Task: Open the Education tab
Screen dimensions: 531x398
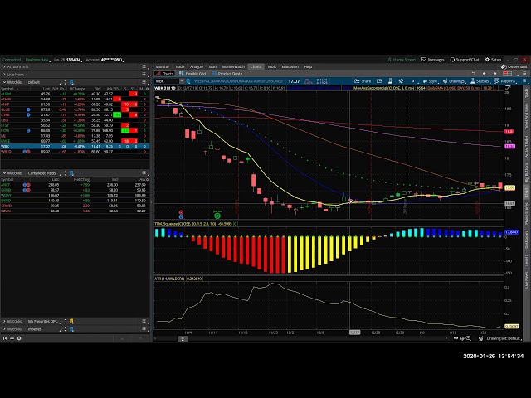Action: point(290,66)
